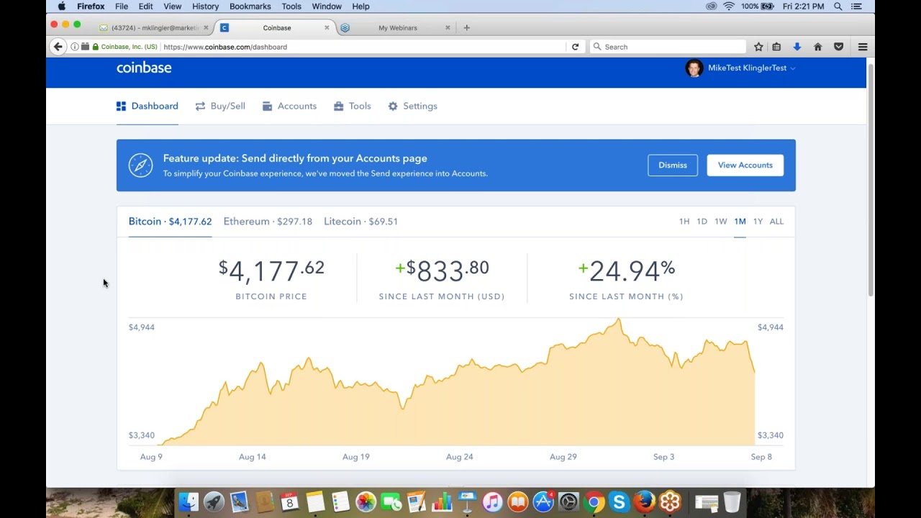This screenshot has width=921, height=518.
Task: Click the green padlock Coinbase, Inc. identity
Action: 125,47
